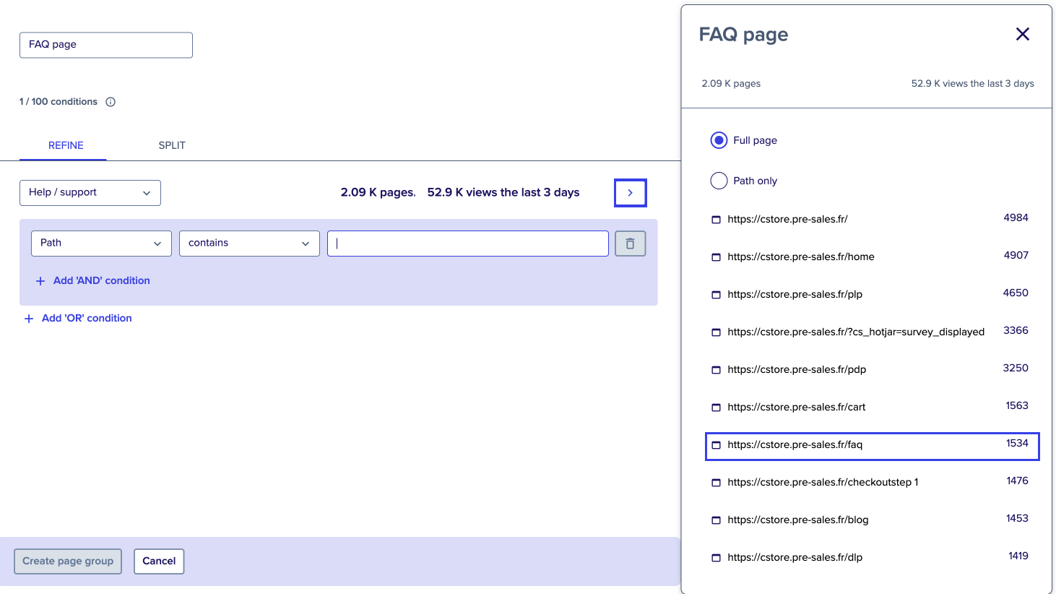Expand the panel with the right arrow button
1056x594 pixels.
coord(630,192)
